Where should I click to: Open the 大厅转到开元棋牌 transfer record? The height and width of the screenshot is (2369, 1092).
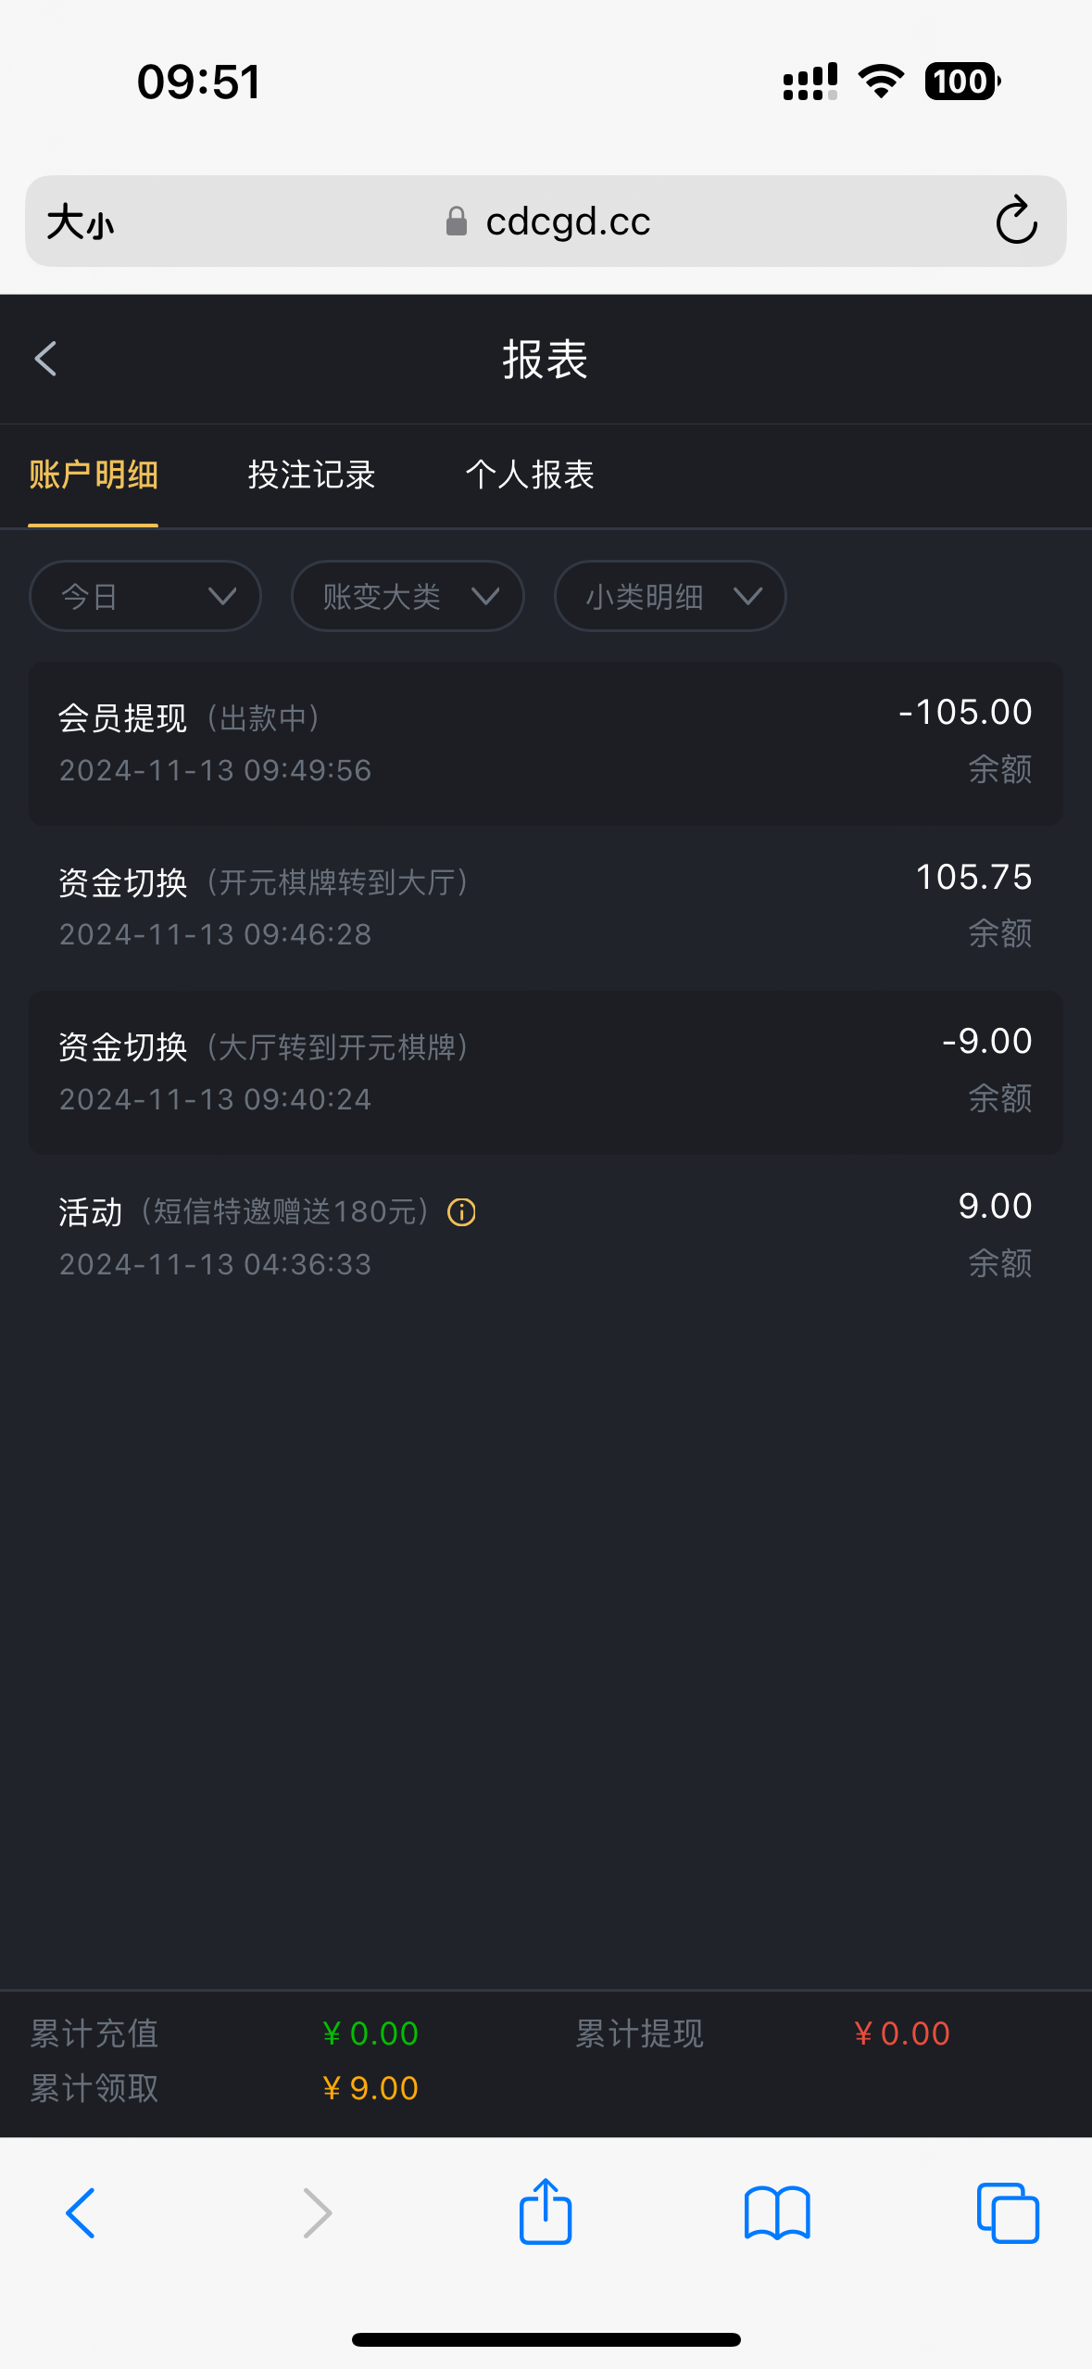point(546,1071)
